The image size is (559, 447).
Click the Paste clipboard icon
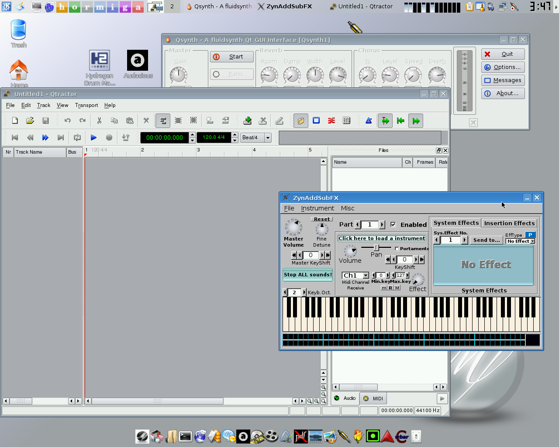130,121
